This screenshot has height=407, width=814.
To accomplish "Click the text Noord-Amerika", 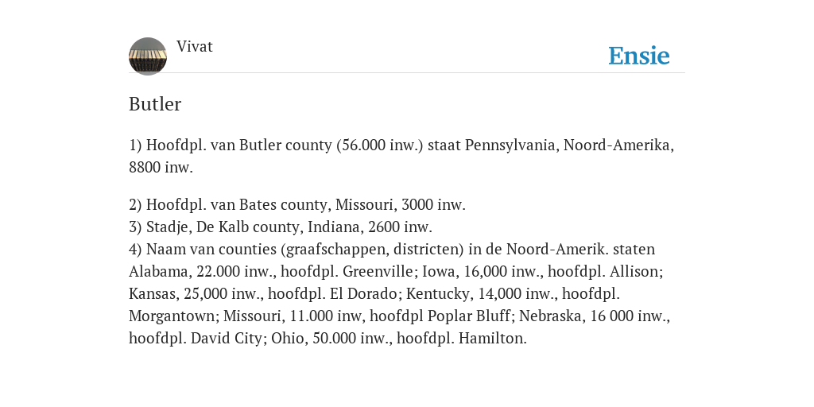I will pyautogui.click(x=617, y=145).
